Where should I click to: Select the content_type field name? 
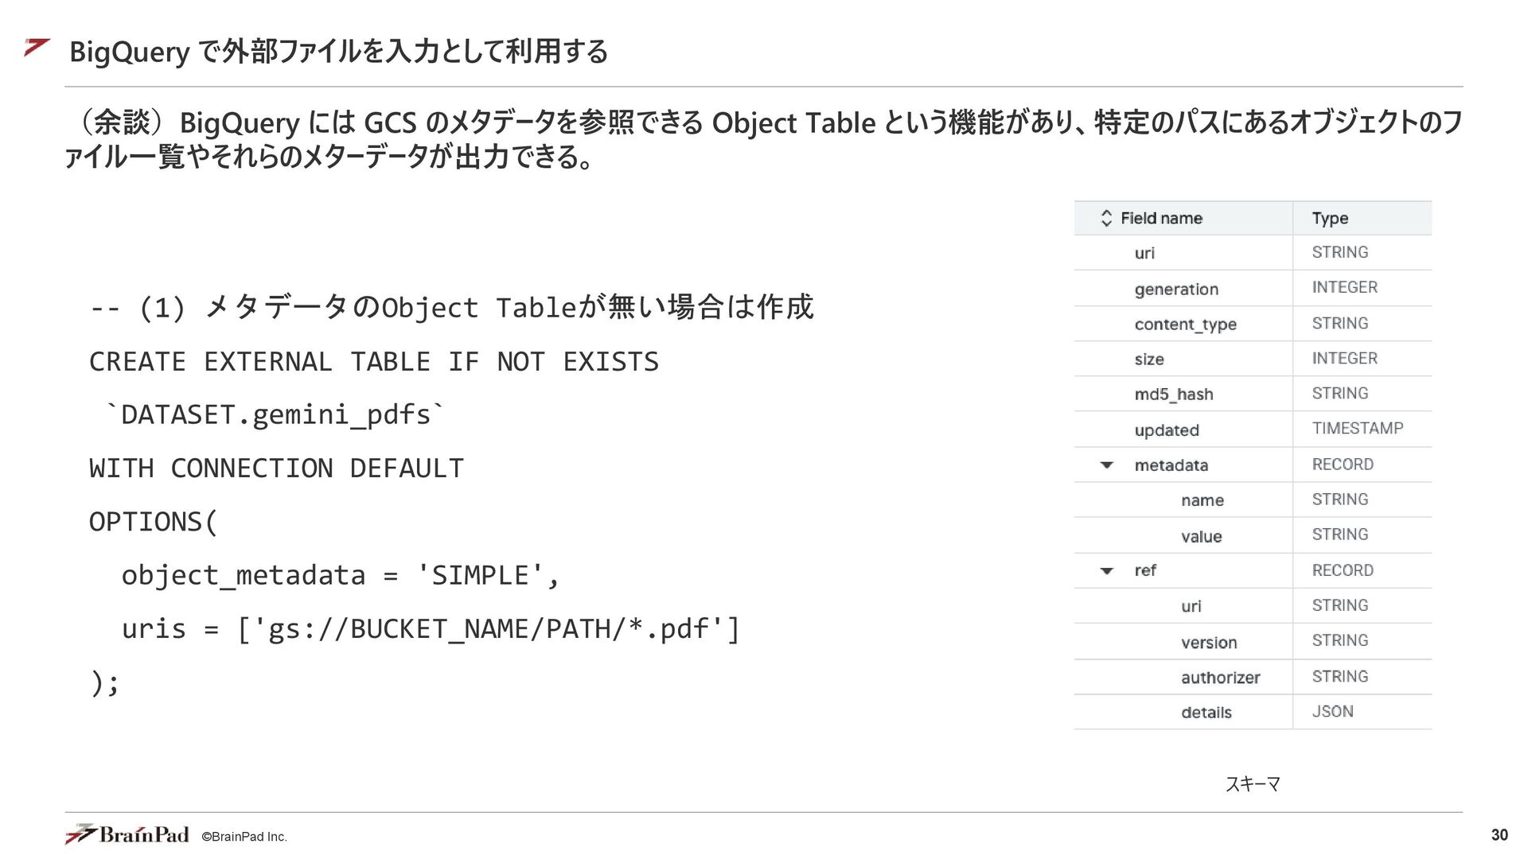click(1185, 325)
